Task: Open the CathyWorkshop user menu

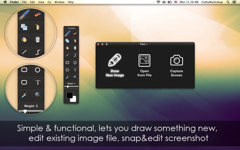Action: (x=212, y=2)
